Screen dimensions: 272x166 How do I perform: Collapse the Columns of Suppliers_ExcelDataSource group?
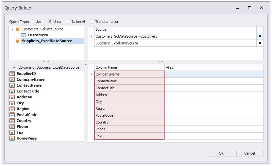pos(14,67)
